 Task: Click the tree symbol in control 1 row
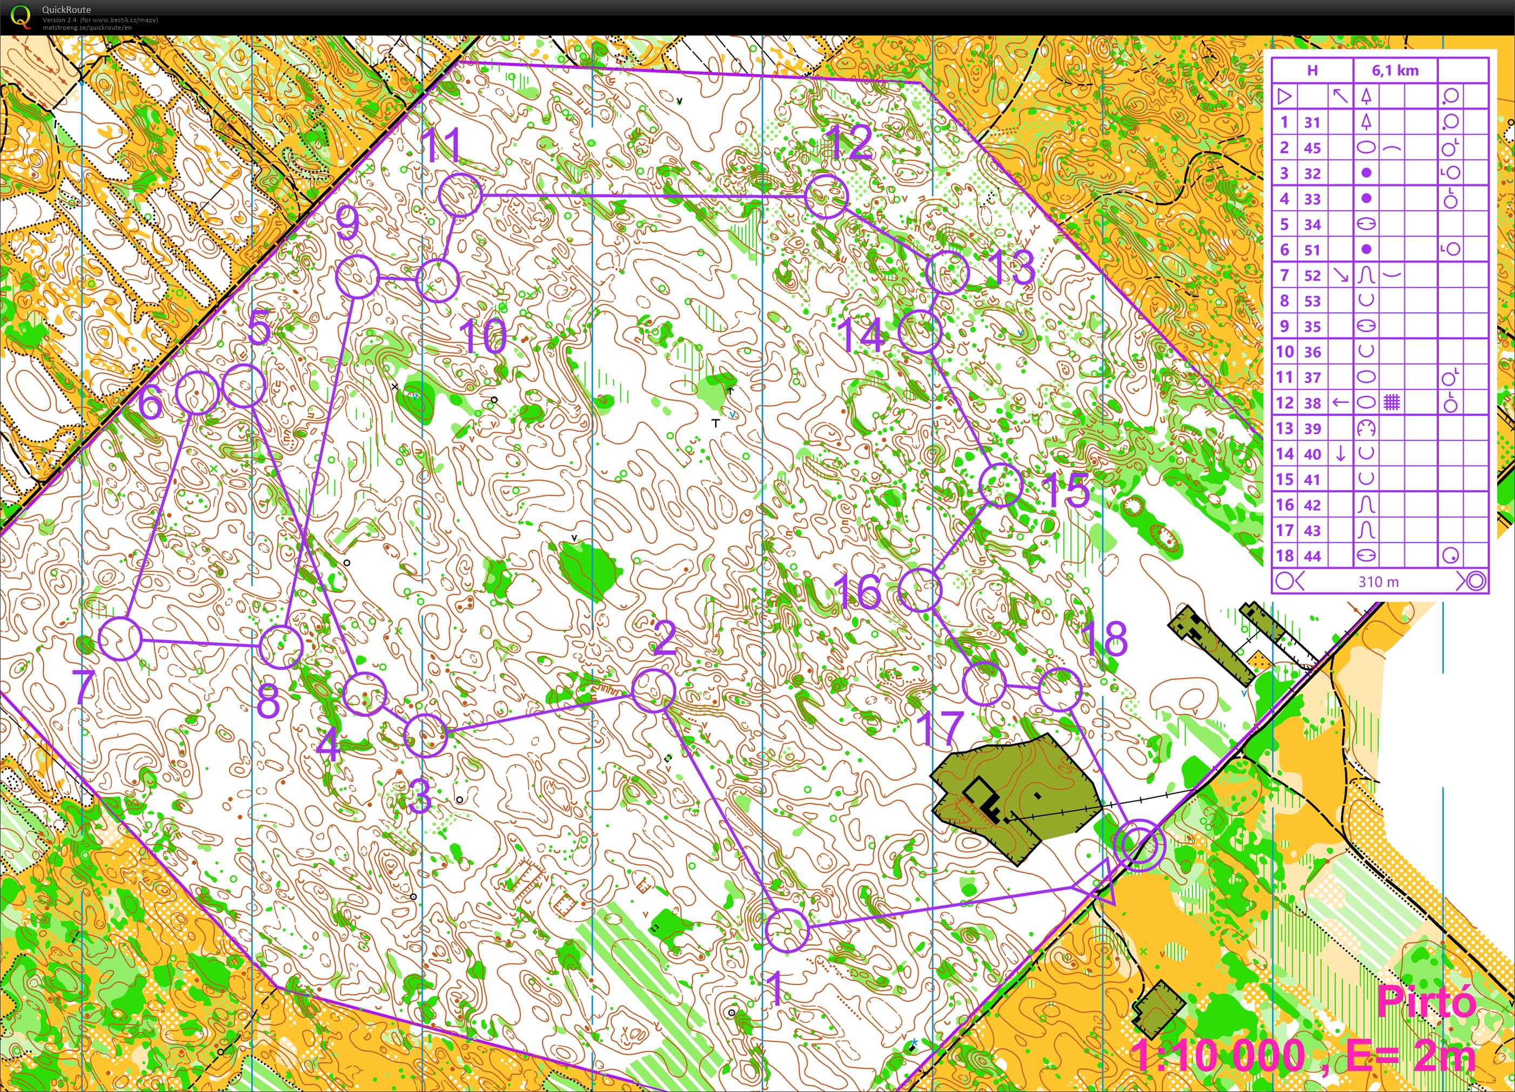1367,122
